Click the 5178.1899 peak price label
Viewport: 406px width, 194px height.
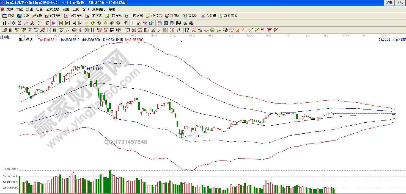point(95,69)
